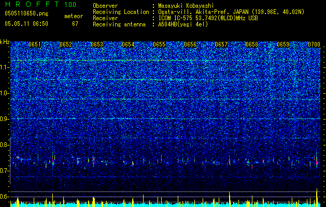Click the 0657 time marker
Viewport: 326px width, 207px height.
coord(221,45)
